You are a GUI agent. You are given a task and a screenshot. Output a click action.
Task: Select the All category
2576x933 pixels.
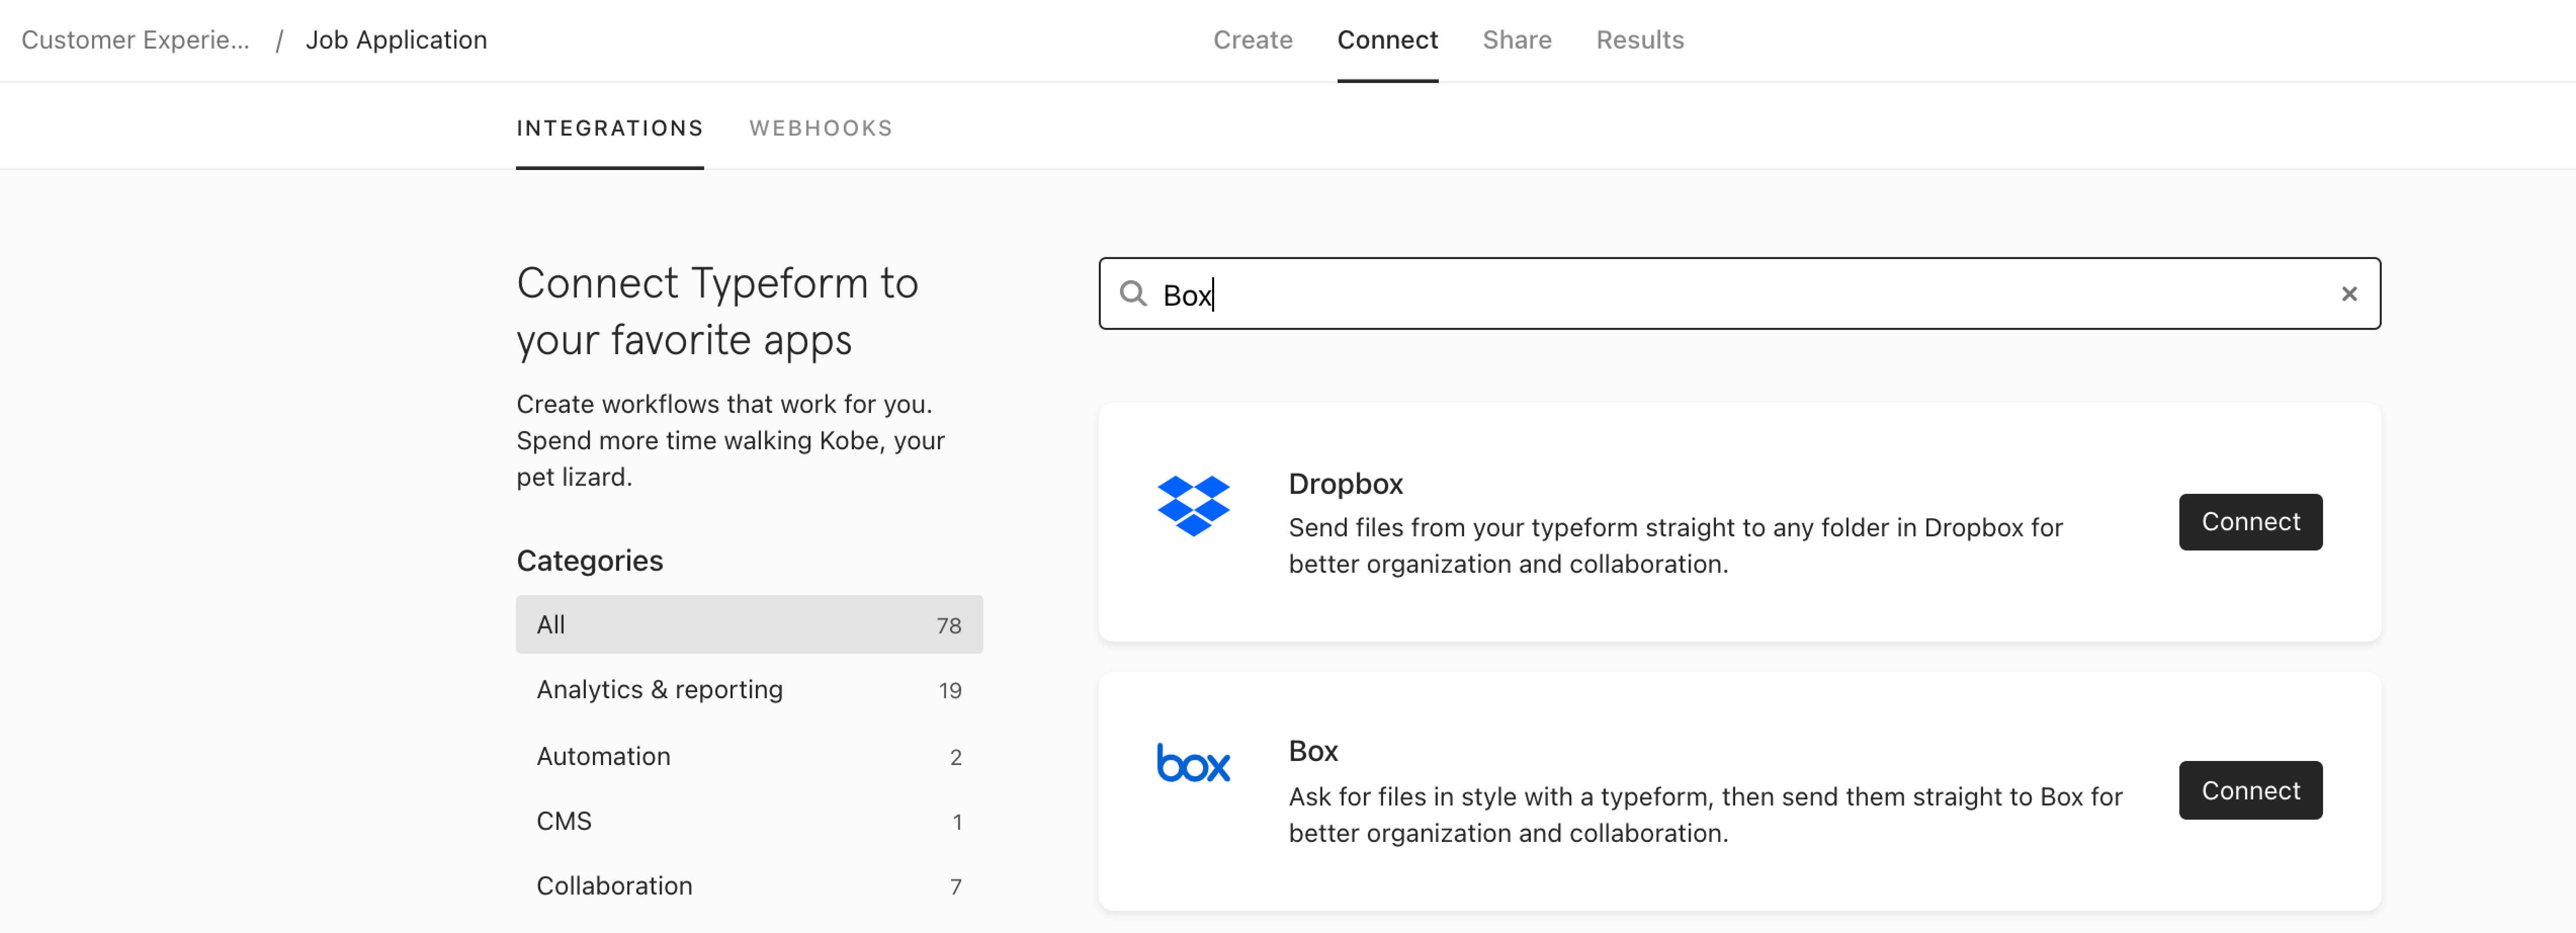tap(749, 624)
